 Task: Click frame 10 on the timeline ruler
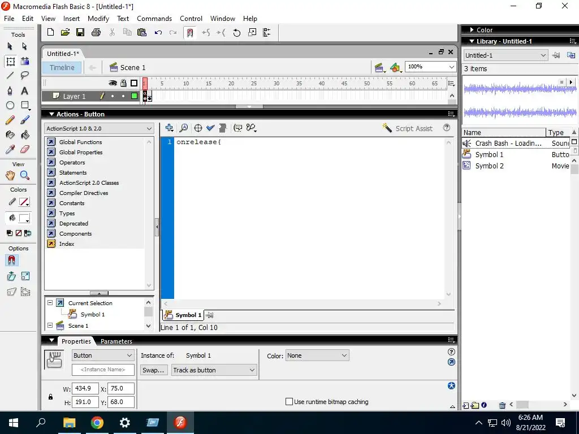pos(185,84)
